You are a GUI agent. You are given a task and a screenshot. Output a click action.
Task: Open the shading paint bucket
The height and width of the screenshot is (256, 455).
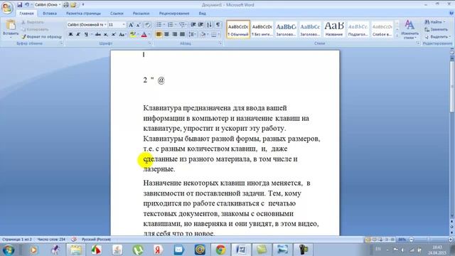(x=203, y=35)
